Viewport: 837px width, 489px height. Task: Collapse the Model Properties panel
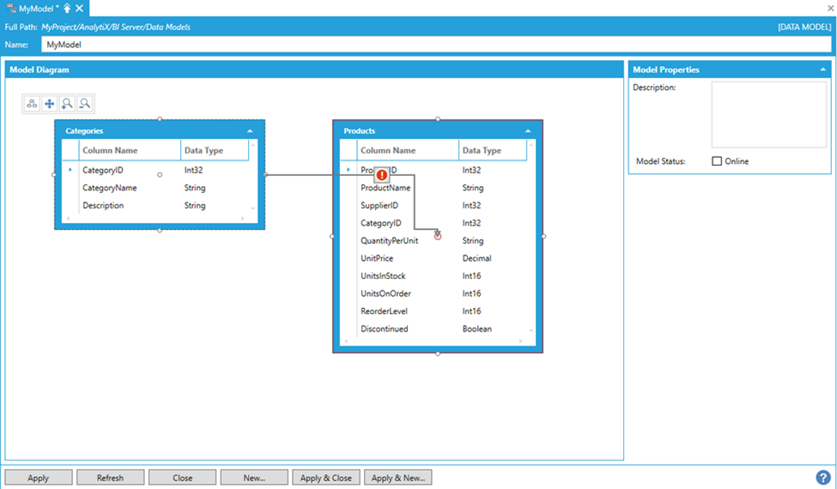823,70
